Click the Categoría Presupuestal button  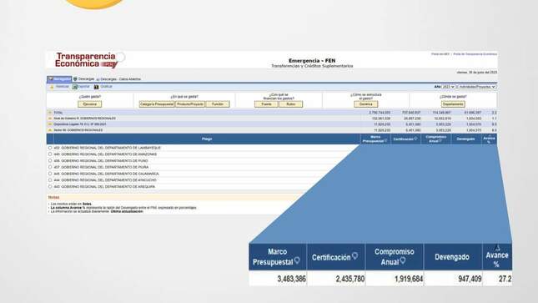click(157, 104)
